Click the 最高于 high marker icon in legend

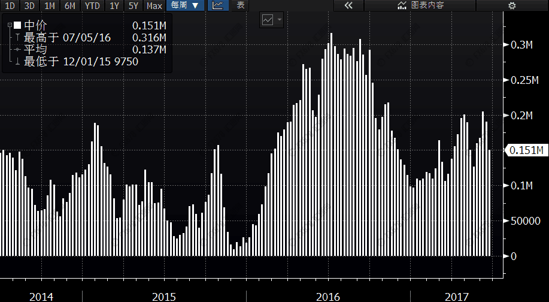point(18,38)
